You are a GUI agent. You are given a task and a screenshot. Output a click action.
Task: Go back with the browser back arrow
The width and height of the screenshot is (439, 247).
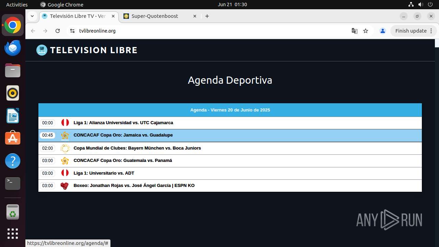point(33,31)
